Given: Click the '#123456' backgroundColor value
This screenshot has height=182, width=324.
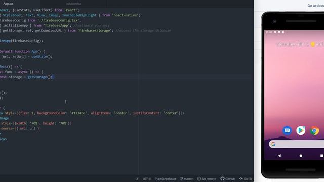Looking at the screenshot, I should 78,113.
